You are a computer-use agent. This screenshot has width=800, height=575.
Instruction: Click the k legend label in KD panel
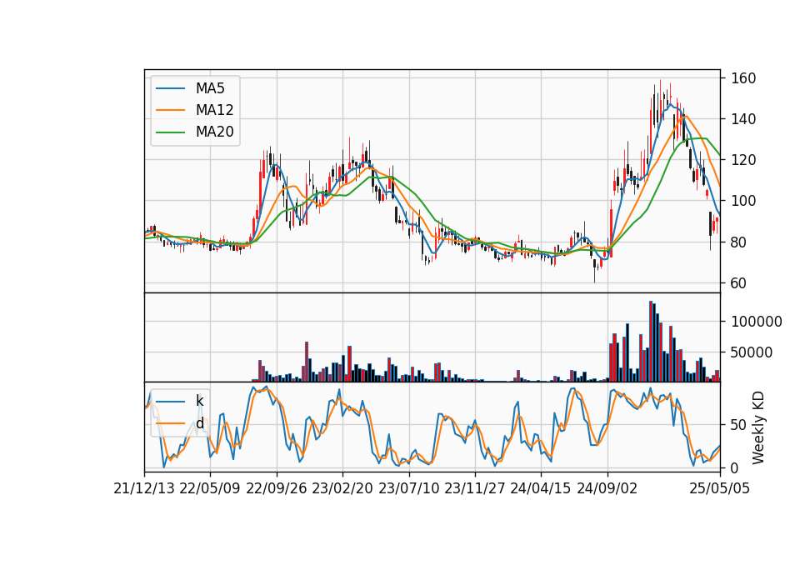pyautogui.click(x=199, y=401)
